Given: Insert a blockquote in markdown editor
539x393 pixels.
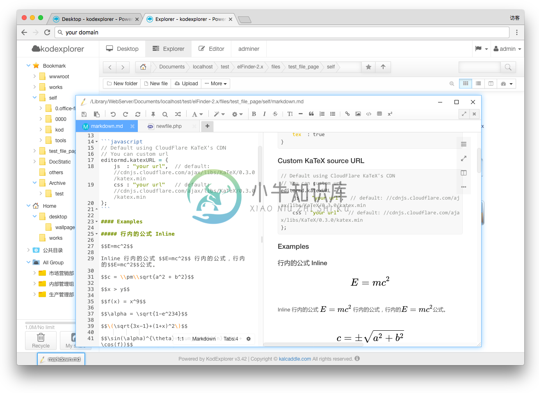Looking at the screenshot, I should [311, 114].
